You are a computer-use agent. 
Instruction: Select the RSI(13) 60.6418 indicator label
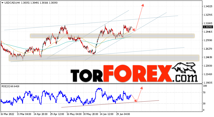(11, 86)
